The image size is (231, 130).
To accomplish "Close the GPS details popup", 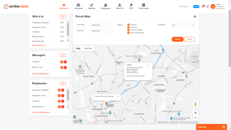I will click(149, 65).
